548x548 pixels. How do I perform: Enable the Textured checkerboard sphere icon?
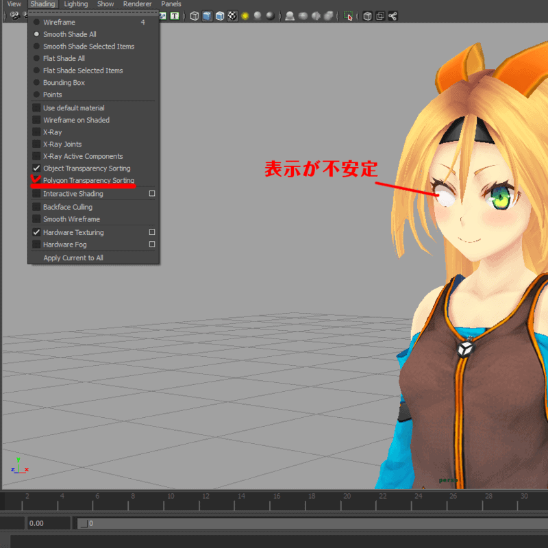tap(232, 16)
